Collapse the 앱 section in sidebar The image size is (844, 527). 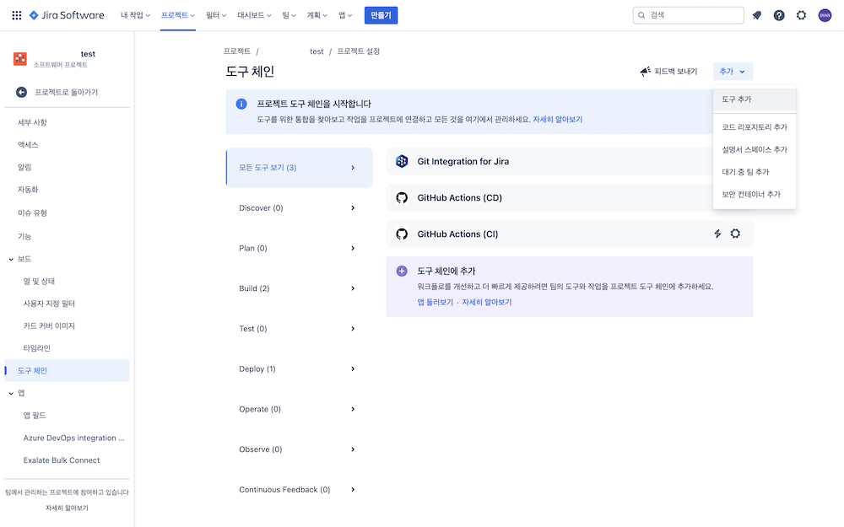click(11, 394)
